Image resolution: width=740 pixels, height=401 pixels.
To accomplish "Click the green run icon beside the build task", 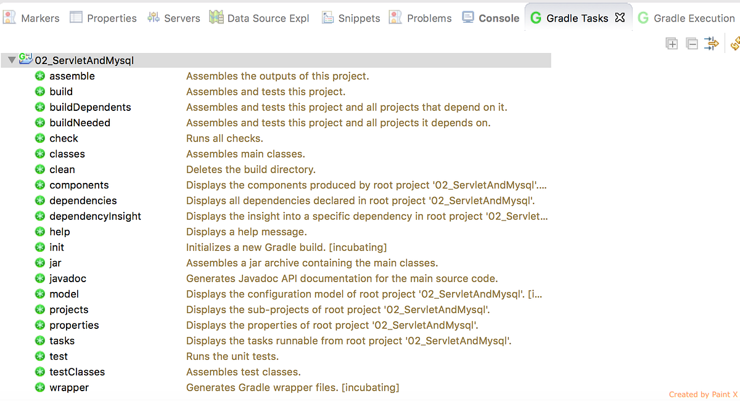I will point(39,91).
